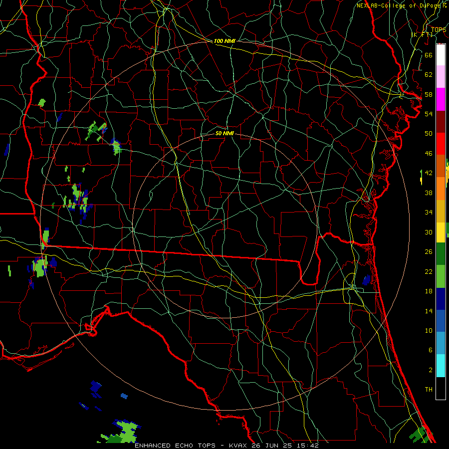
Task: Click the "15:42" time stamp
Action: (308, 446)
